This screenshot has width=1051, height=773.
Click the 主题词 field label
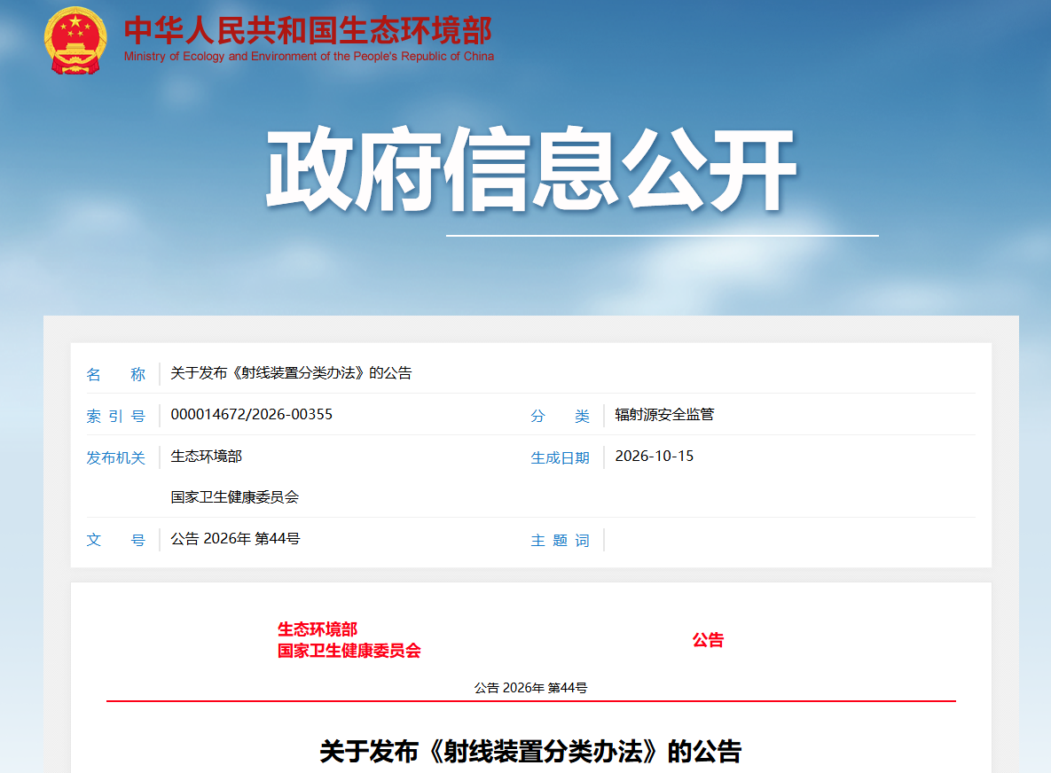tap(560, 540)
